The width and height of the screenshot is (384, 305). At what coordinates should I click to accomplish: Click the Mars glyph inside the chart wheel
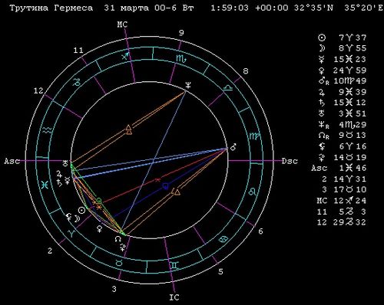[x=233, y=147]
